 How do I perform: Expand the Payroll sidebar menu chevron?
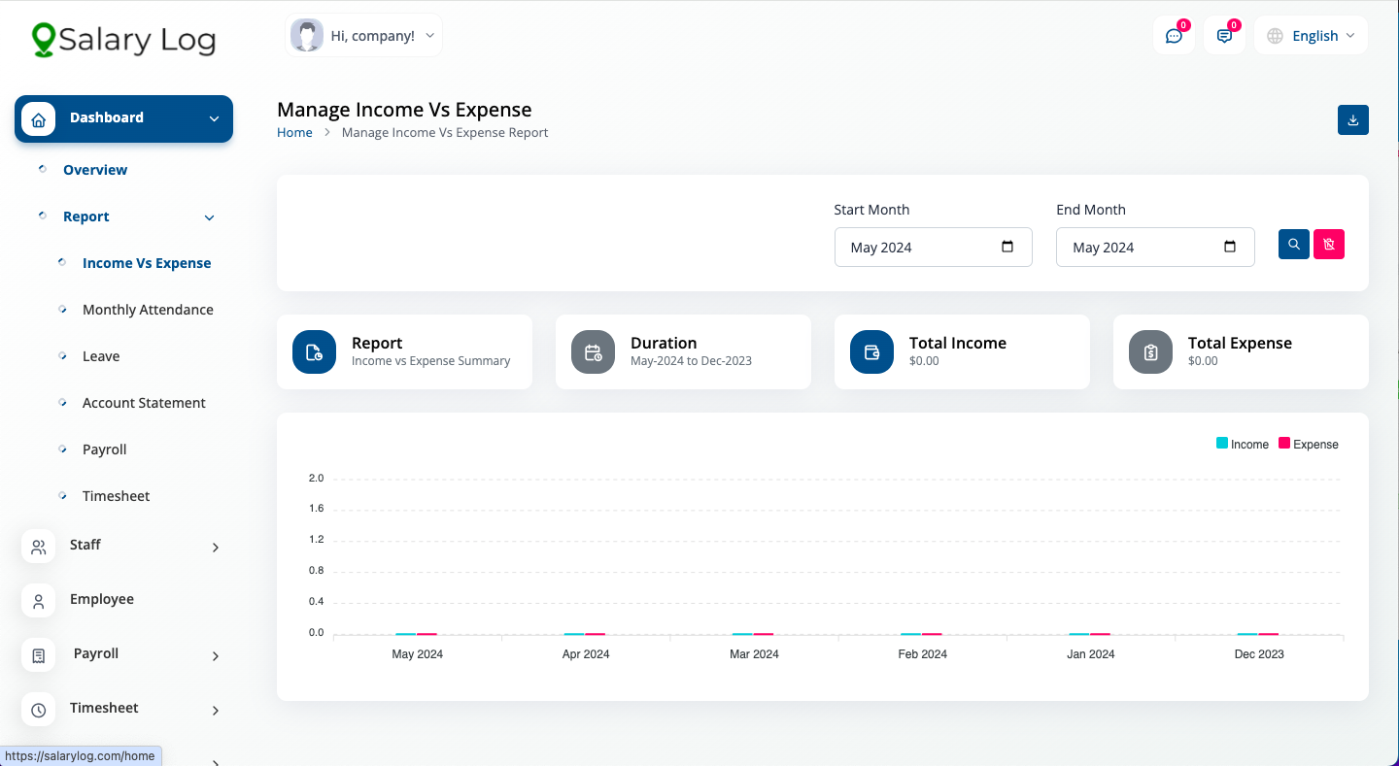(216, 656)
